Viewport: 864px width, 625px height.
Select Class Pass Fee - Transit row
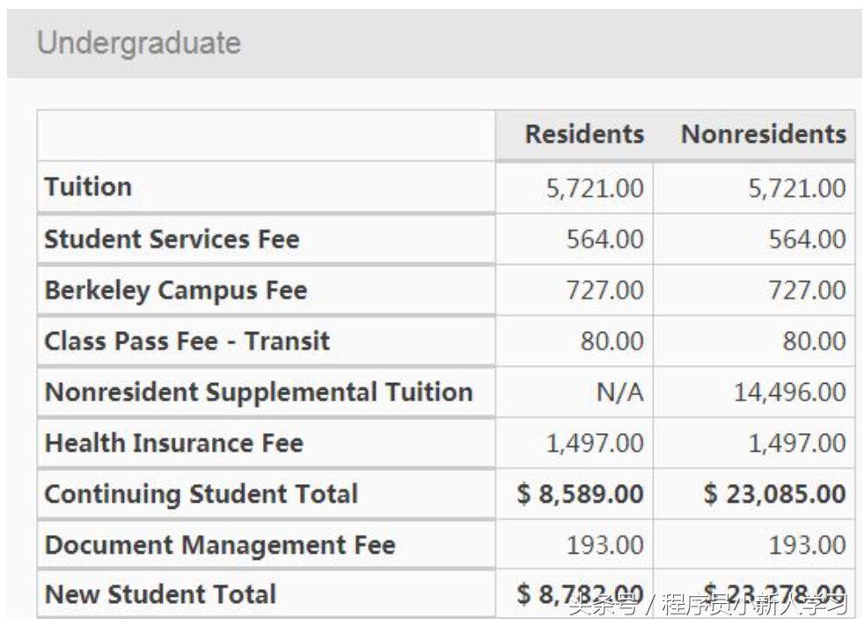[187, 341]
